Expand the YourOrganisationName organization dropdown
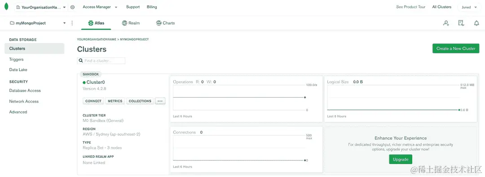 (41, 7)
